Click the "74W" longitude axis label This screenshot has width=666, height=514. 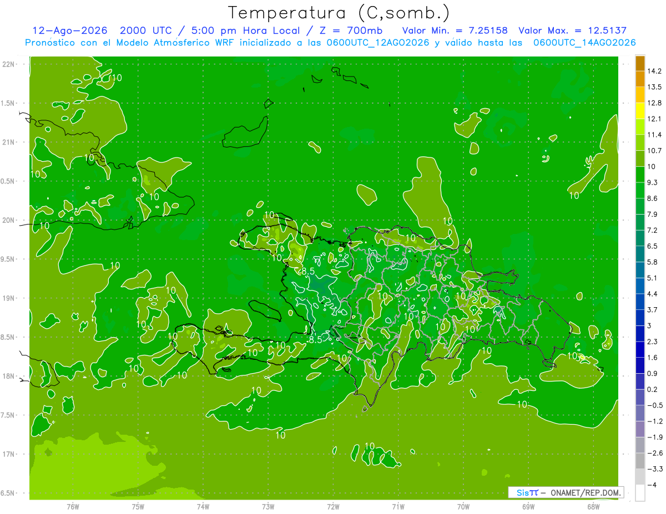pyautogui.click(x=203, y=506)
